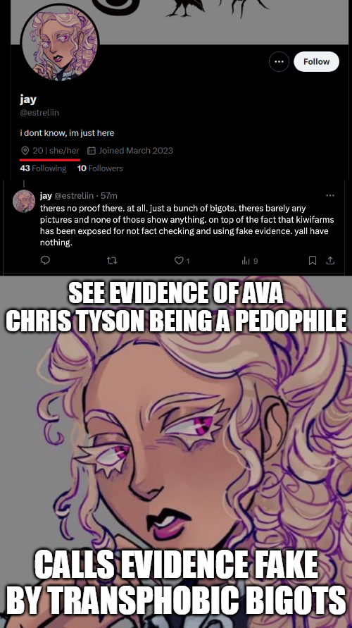Open the large circular profile avatar

[x=60, y=42]
